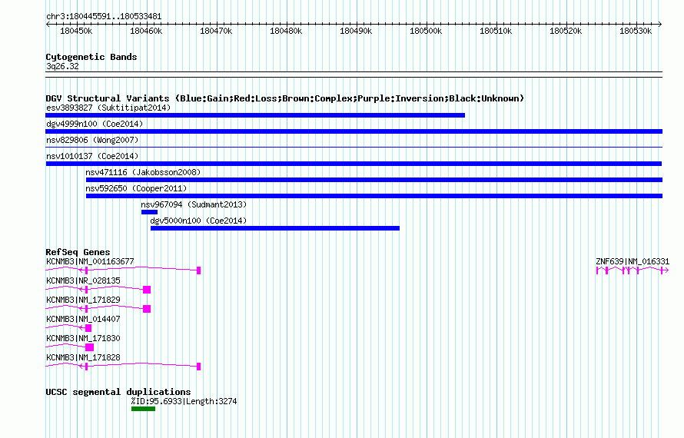This screenshot has height=438, width=684.
Task: Click the 180450k ruler tick label
Action: click(x=76, y=31)
